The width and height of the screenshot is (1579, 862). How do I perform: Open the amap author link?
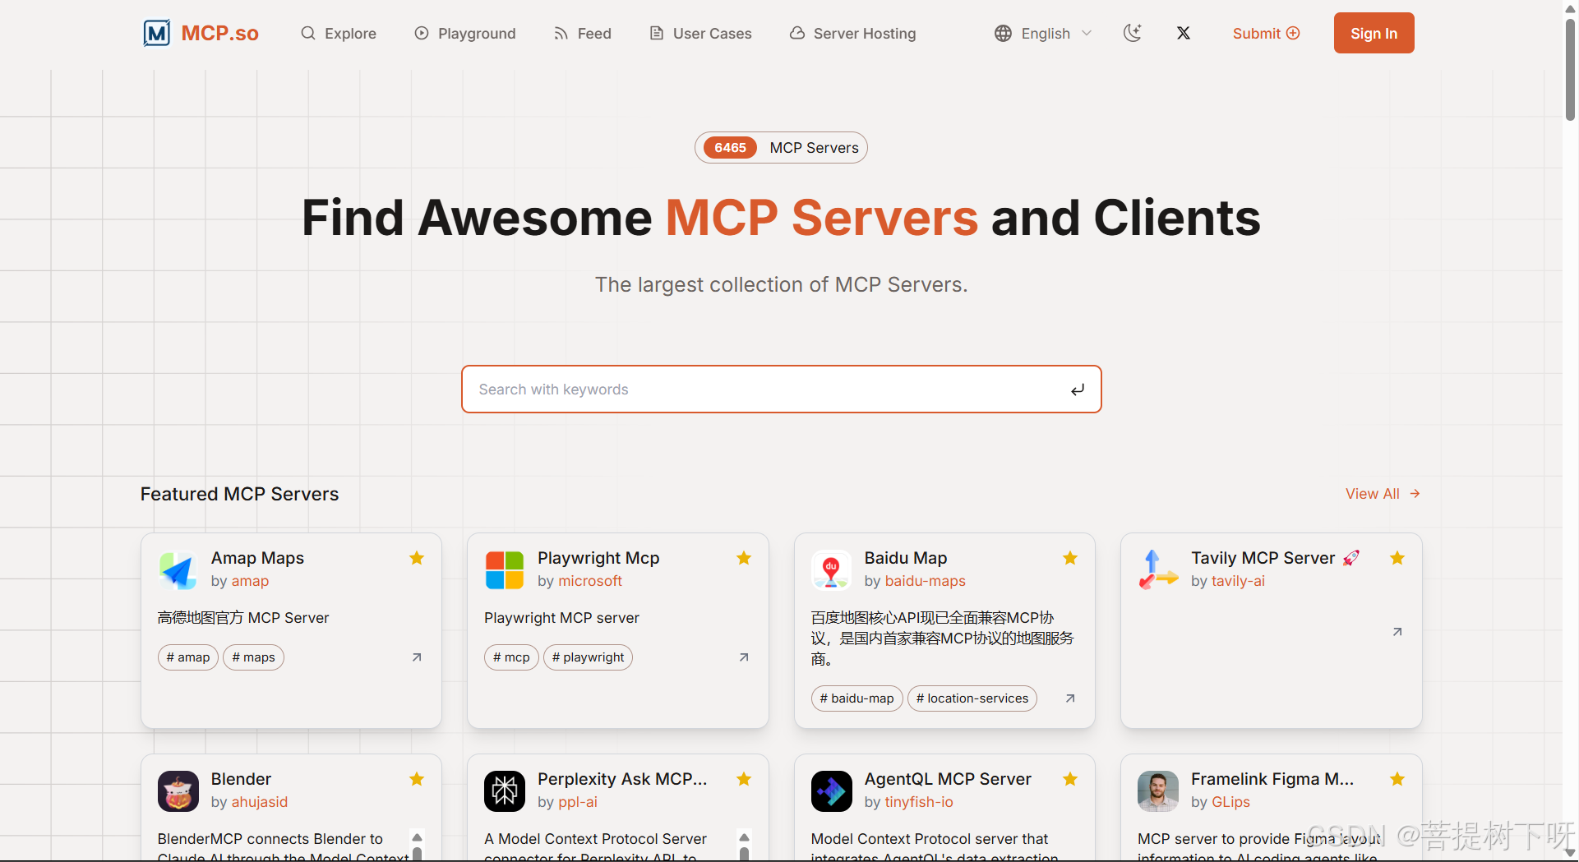[x=250, y=581]
